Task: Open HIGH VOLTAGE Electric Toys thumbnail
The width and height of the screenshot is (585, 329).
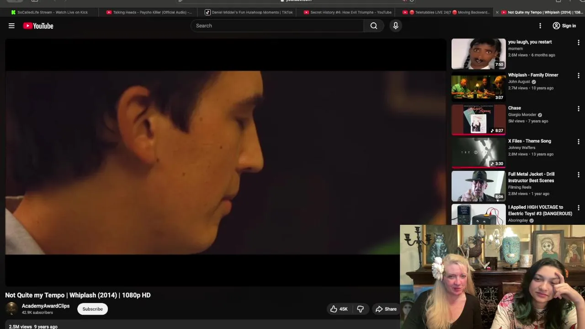Action: pyautogui.click(x=479, y=214)
